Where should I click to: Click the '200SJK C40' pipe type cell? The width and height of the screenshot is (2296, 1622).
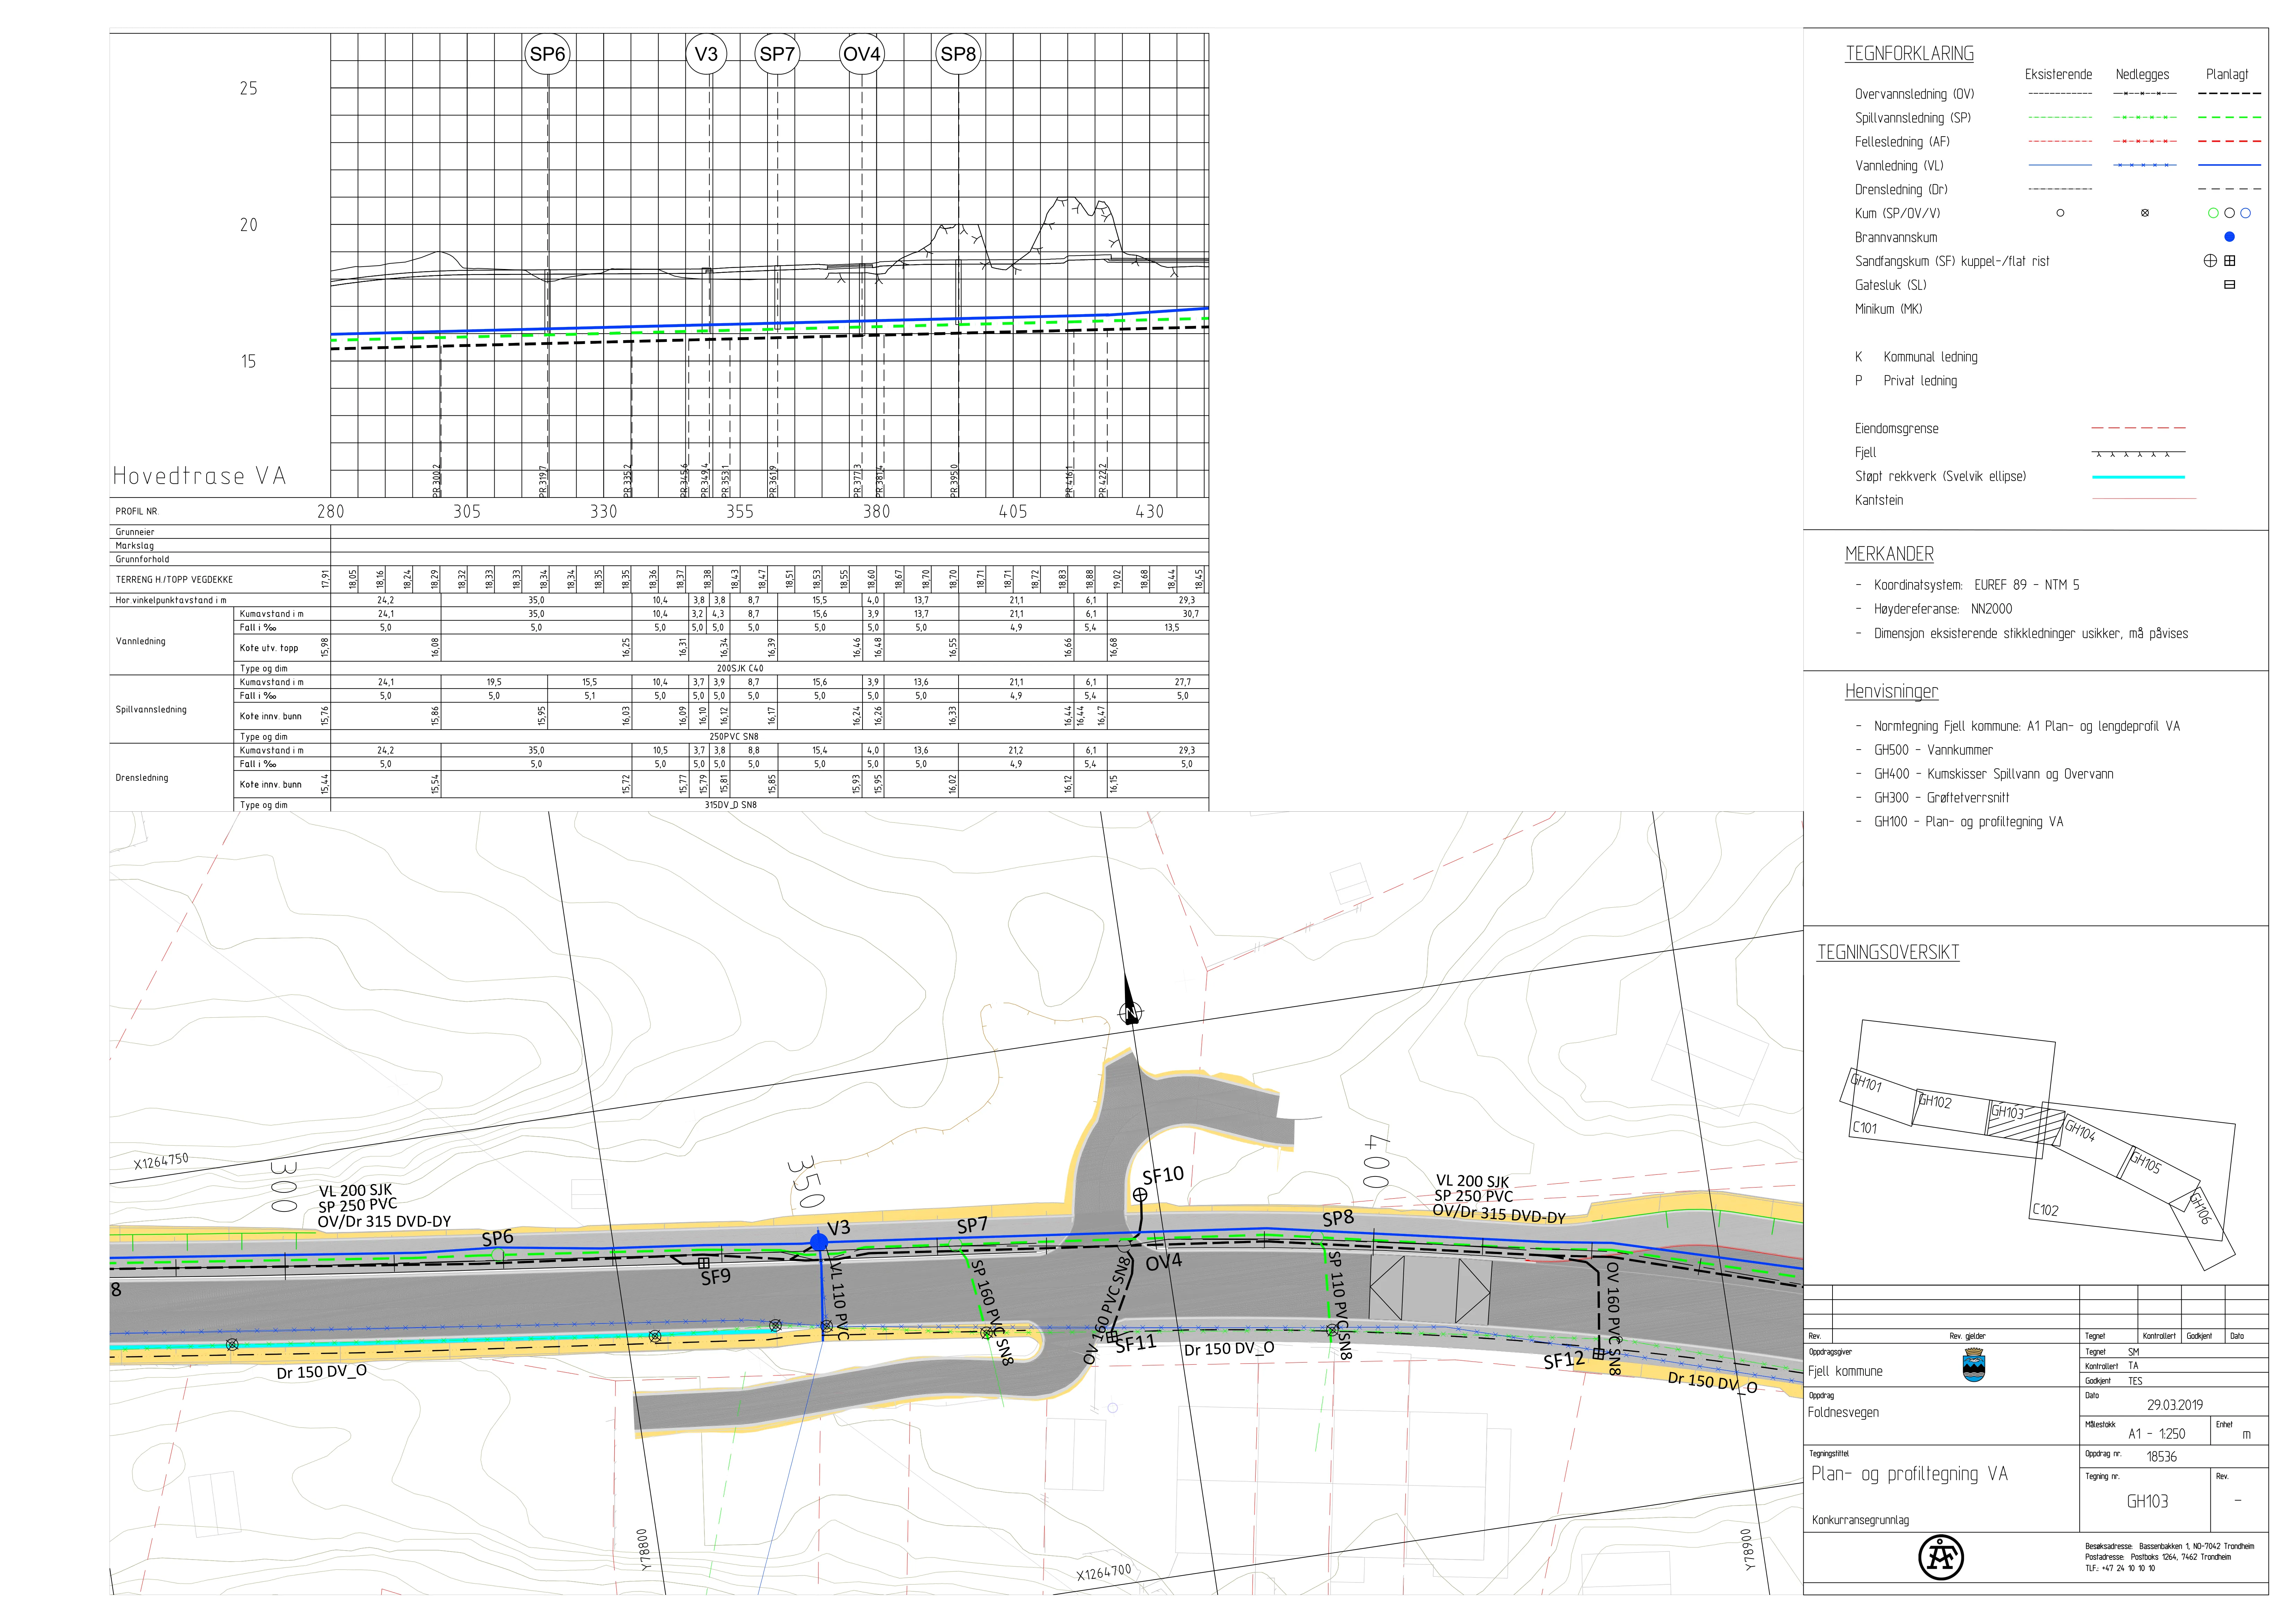pyautogui.click(x=740, y=669)
